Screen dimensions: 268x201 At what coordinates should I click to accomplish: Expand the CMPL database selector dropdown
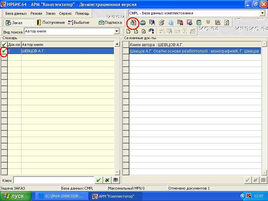tap(262, 13)
